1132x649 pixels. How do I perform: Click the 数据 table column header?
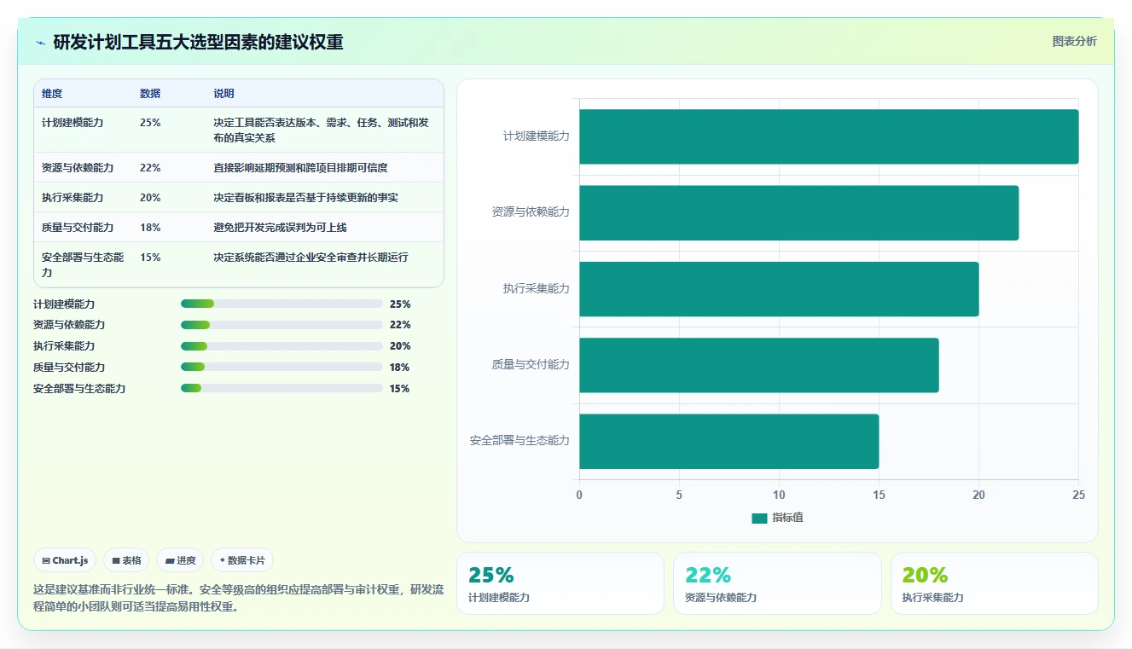tap(150, 94)
